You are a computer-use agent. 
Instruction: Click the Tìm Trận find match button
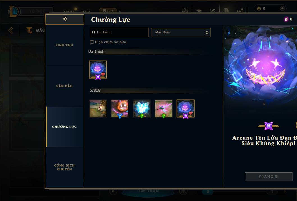pos(148,191)
